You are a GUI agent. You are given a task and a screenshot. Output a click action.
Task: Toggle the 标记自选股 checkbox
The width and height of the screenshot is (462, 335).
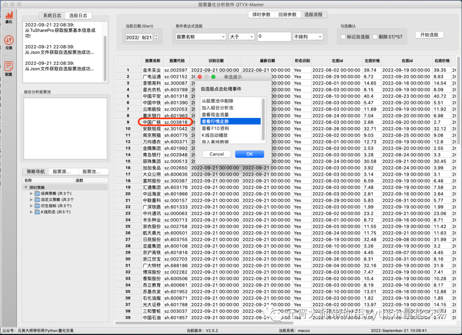pos(343,36)
